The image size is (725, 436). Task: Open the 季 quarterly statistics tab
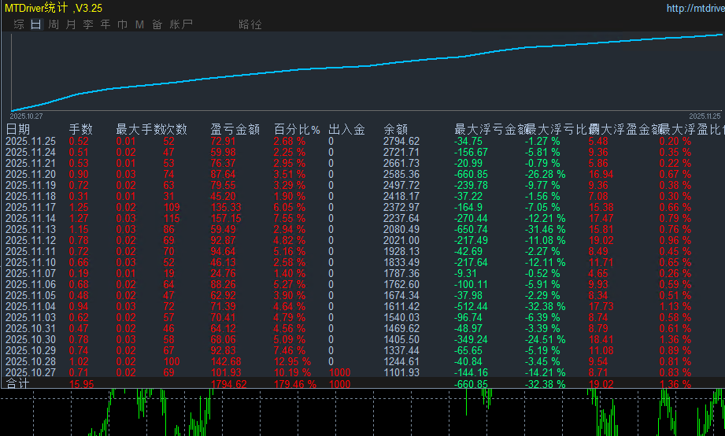click(x=88, y=24)
